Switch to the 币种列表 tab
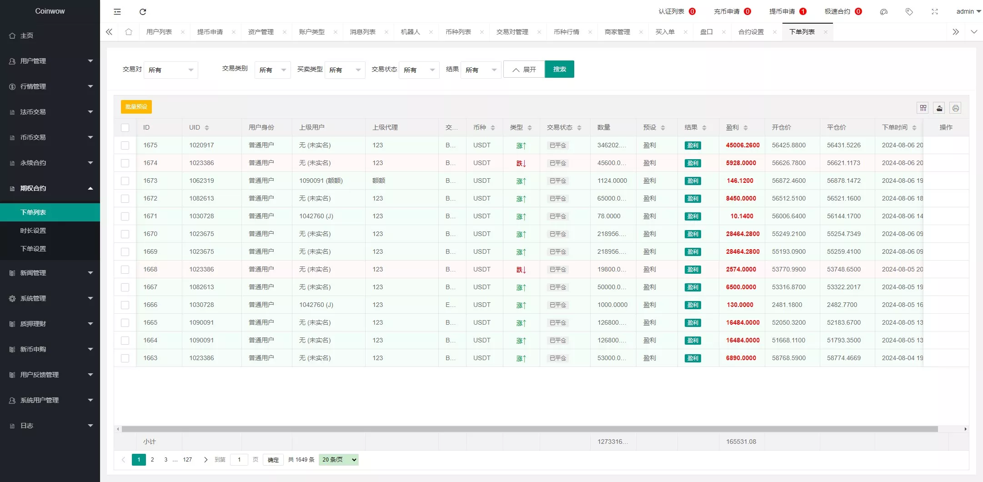Image resolution: width=983 pixels, height=482 pixels. click(458, 32)
